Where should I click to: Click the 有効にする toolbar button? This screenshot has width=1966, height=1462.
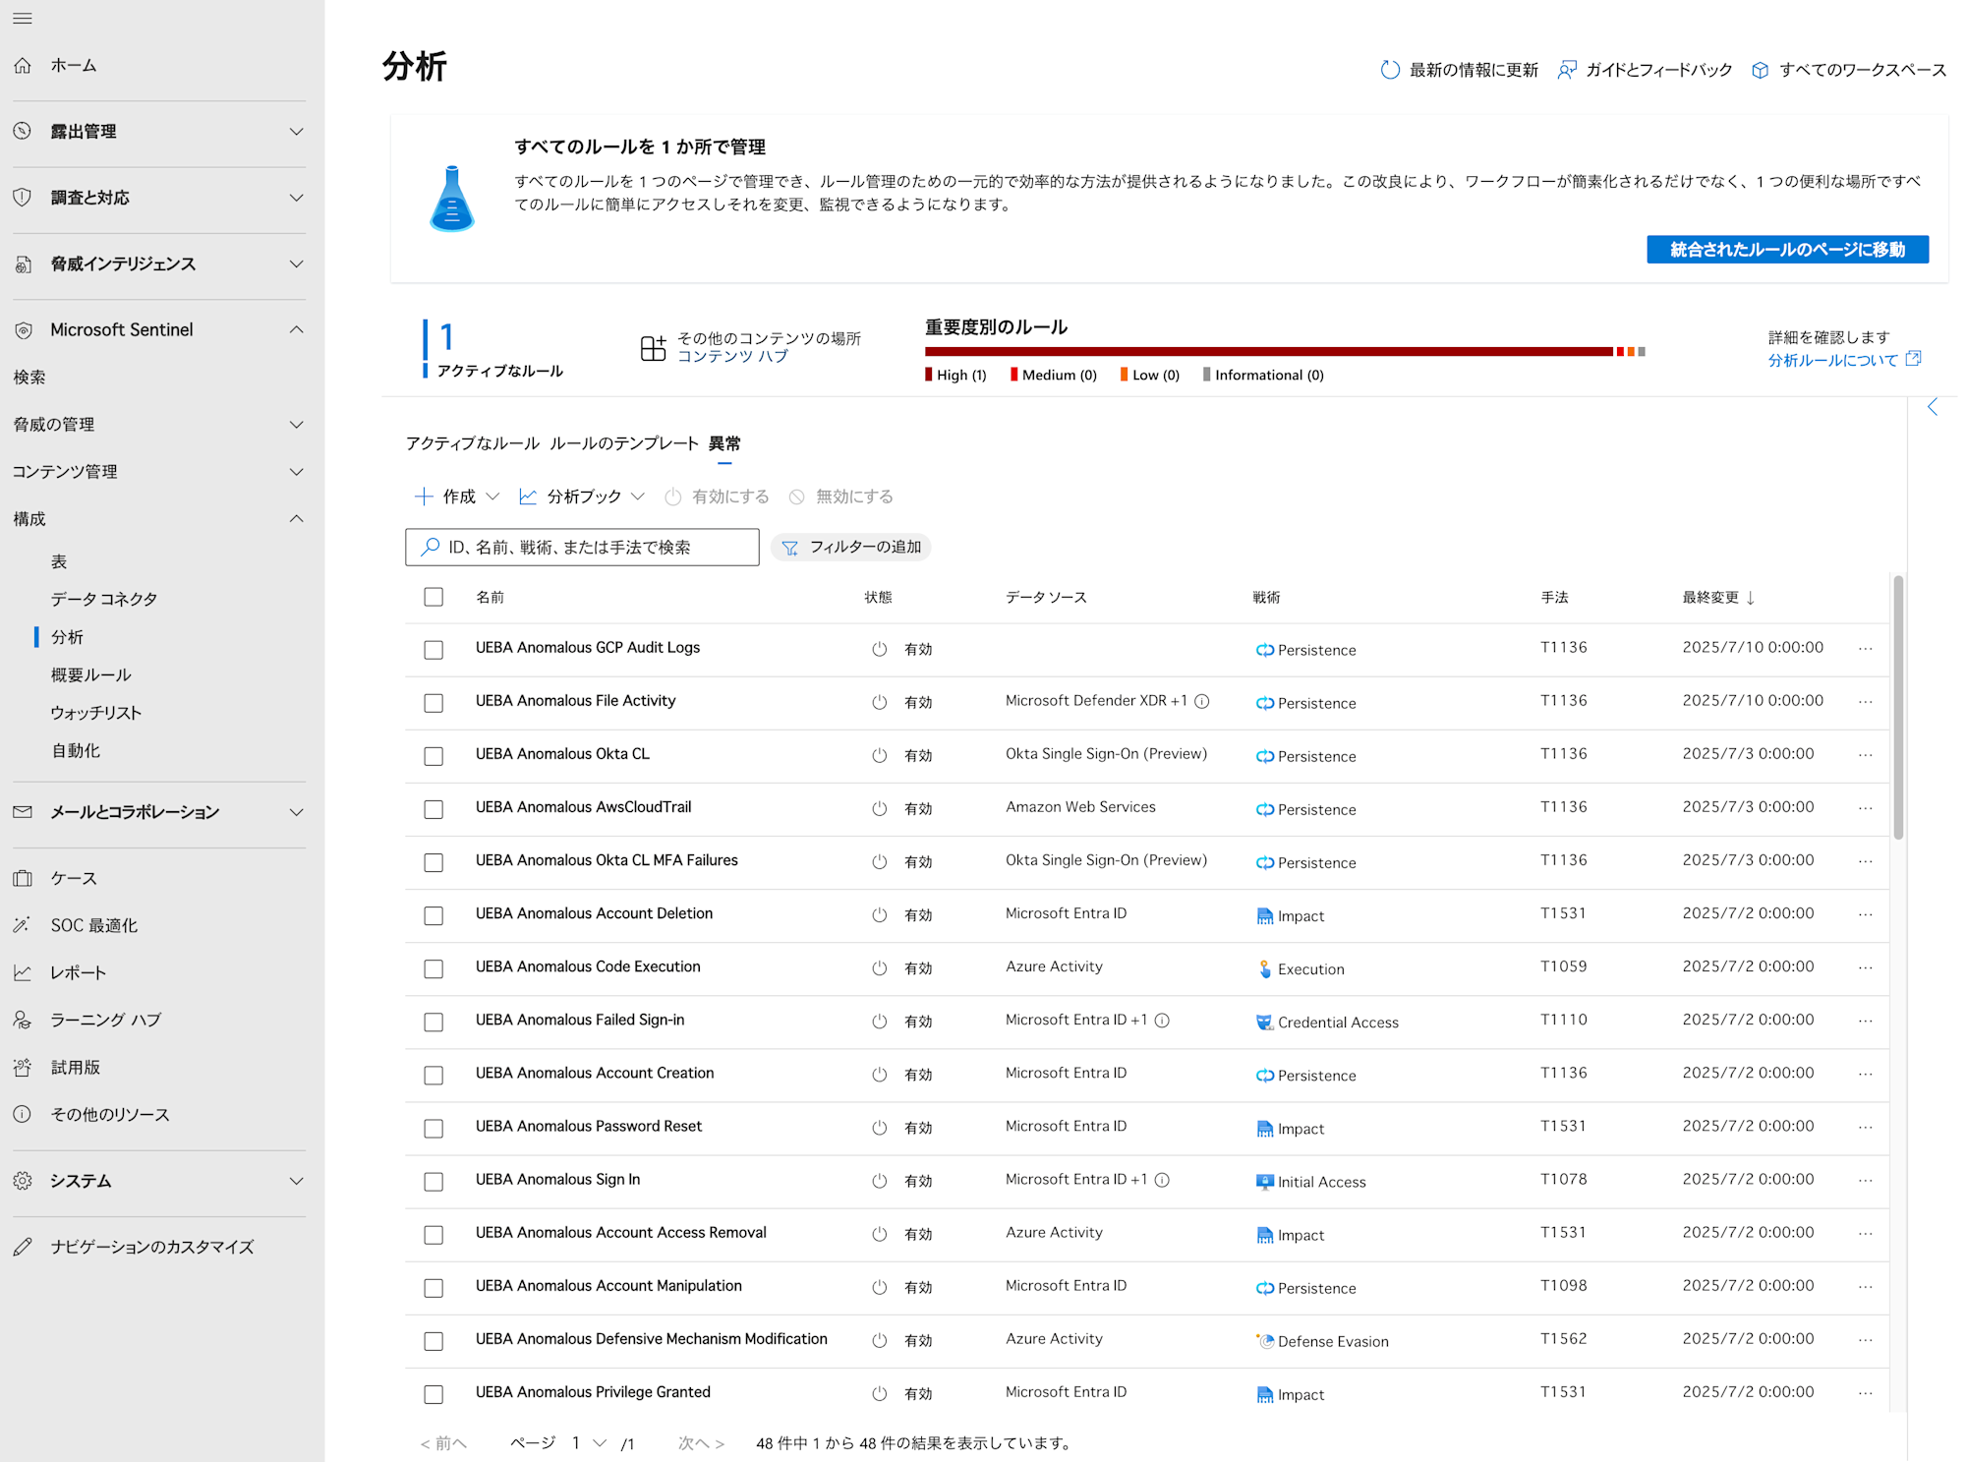point(717,497)
